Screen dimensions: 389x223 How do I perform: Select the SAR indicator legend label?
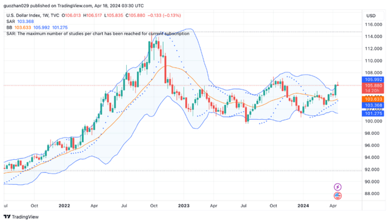(11, 22)
